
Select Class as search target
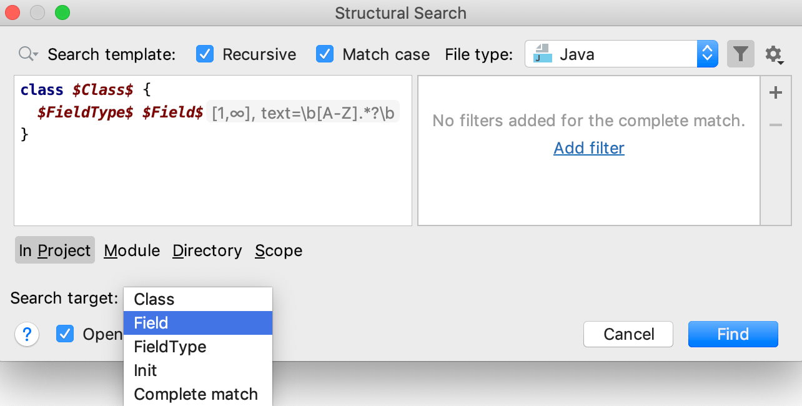[x=198, y=299]
